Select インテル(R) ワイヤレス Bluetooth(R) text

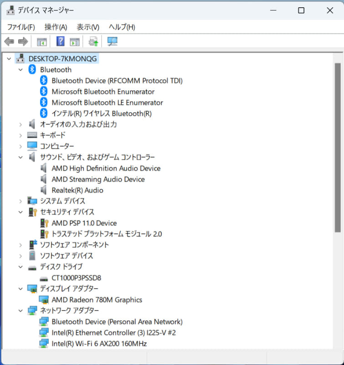click(x=102, y=113)
